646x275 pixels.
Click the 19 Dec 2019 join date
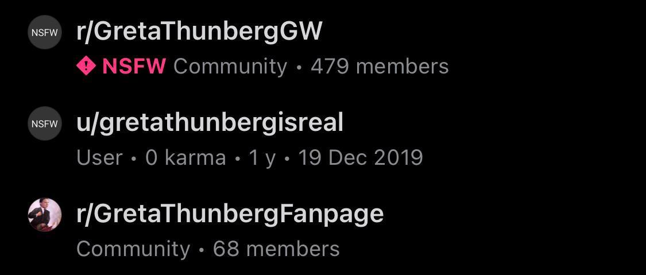click(x=361, y=158)
